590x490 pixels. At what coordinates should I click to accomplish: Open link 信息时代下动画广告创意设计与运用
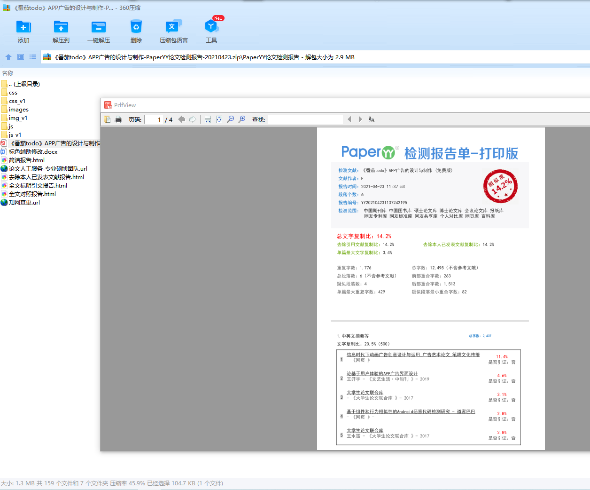[413, 355]
